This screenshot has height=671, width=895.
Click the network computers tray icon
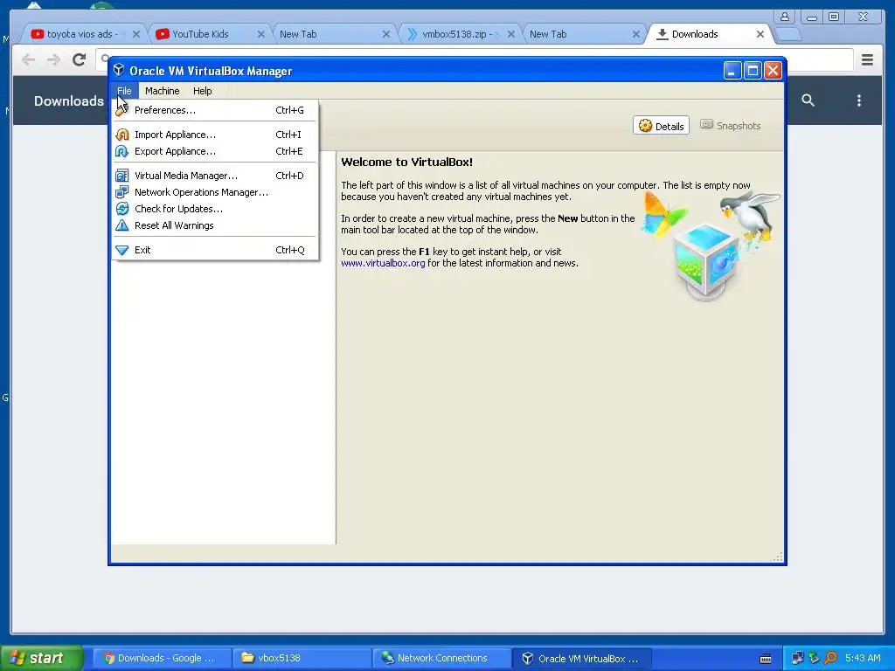[797, 658]
